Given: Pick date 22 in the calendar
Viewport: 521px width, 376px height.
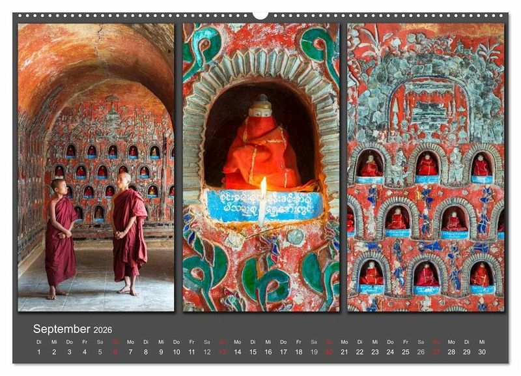Looking at the screenshot, I should point(359,352).
